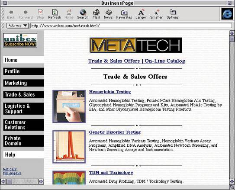Switch to full graphics view
Screen dimensions: 235x190
(x=12, y=173)
